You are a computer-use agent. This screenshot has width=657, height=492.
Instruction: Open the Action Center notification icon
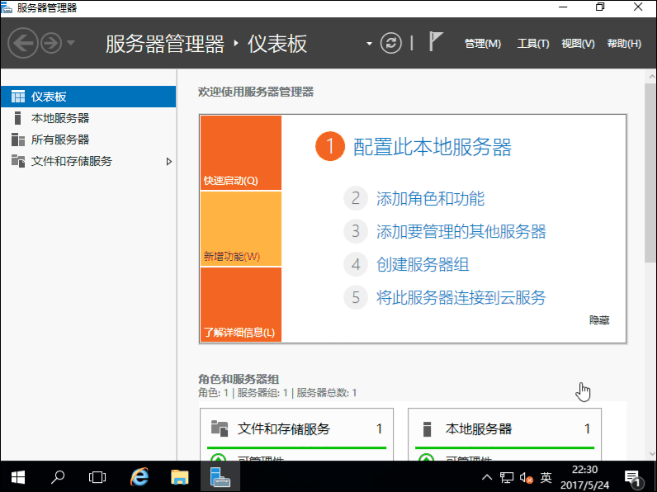(x=634, y=478)
